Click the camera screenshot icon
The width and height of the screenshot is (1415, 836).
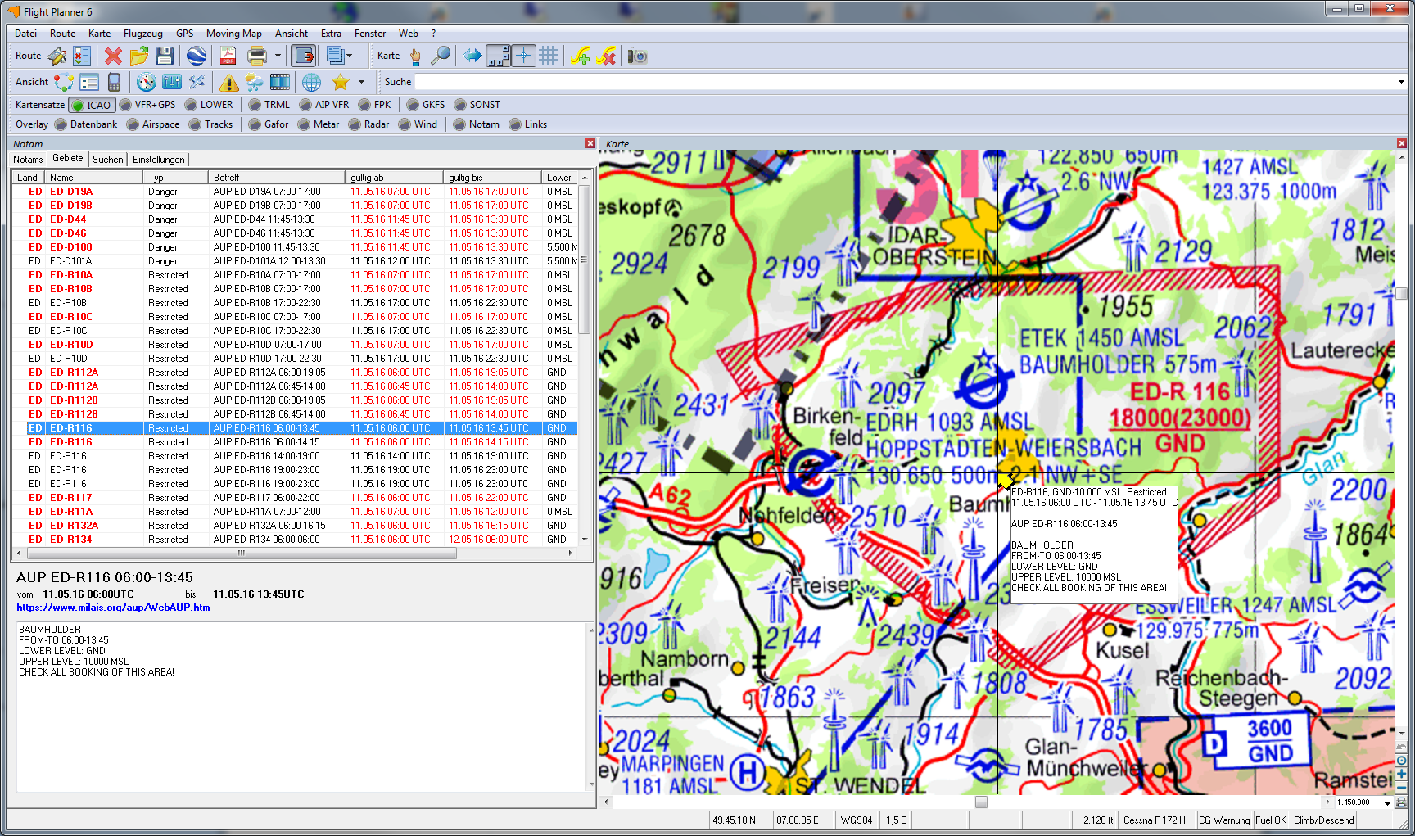(637, 56)
